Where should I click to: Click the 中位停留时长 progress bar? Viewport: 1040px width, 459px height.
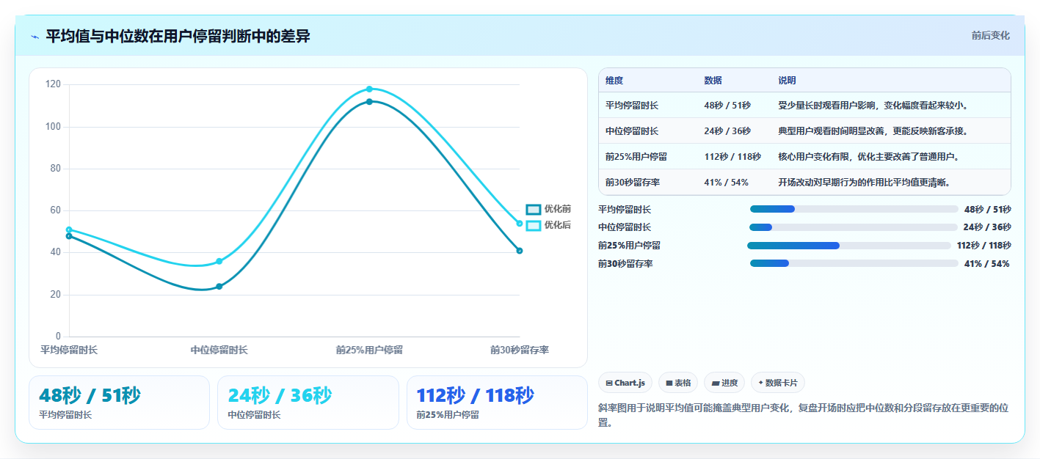coord(854,227)
